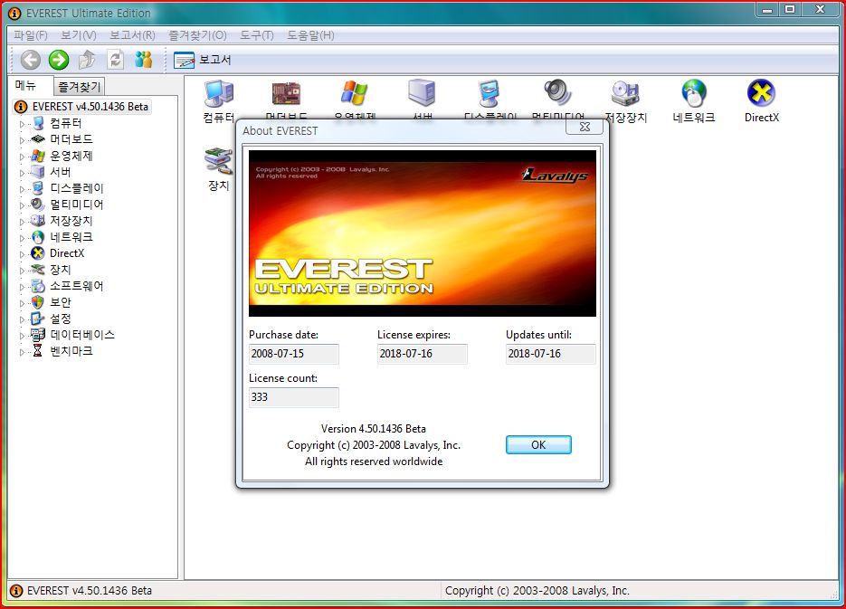The image size is (846, 609).
Task: Click the License count field
Action: [x=293, y=397]
